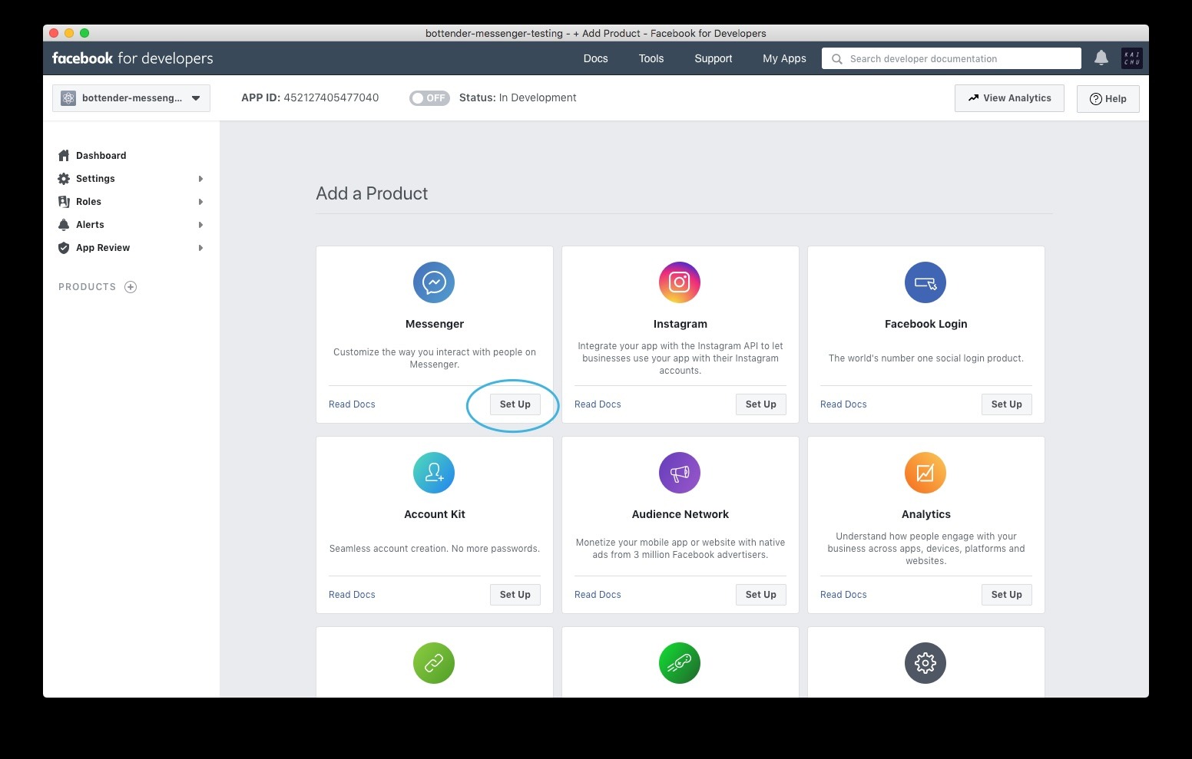Image resolution: width=1192 pixels, height=759 pixels.
Task: Click the Messenger product icon
Action: [434, 282]
